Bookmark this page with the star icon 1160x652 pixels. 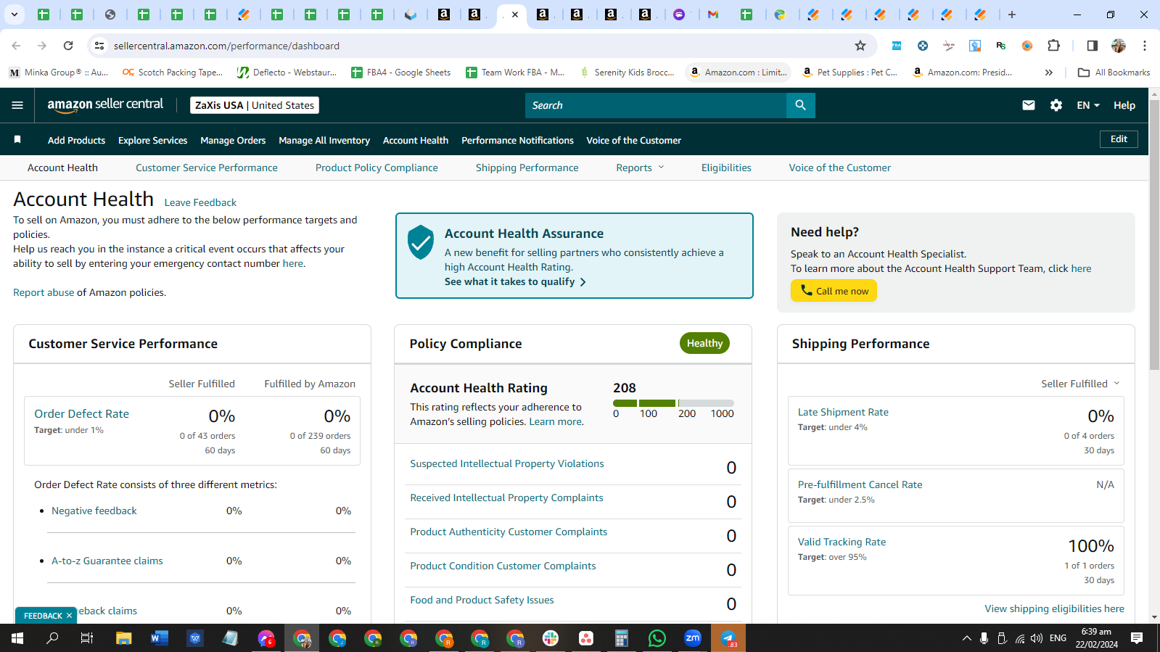point(860,46)
